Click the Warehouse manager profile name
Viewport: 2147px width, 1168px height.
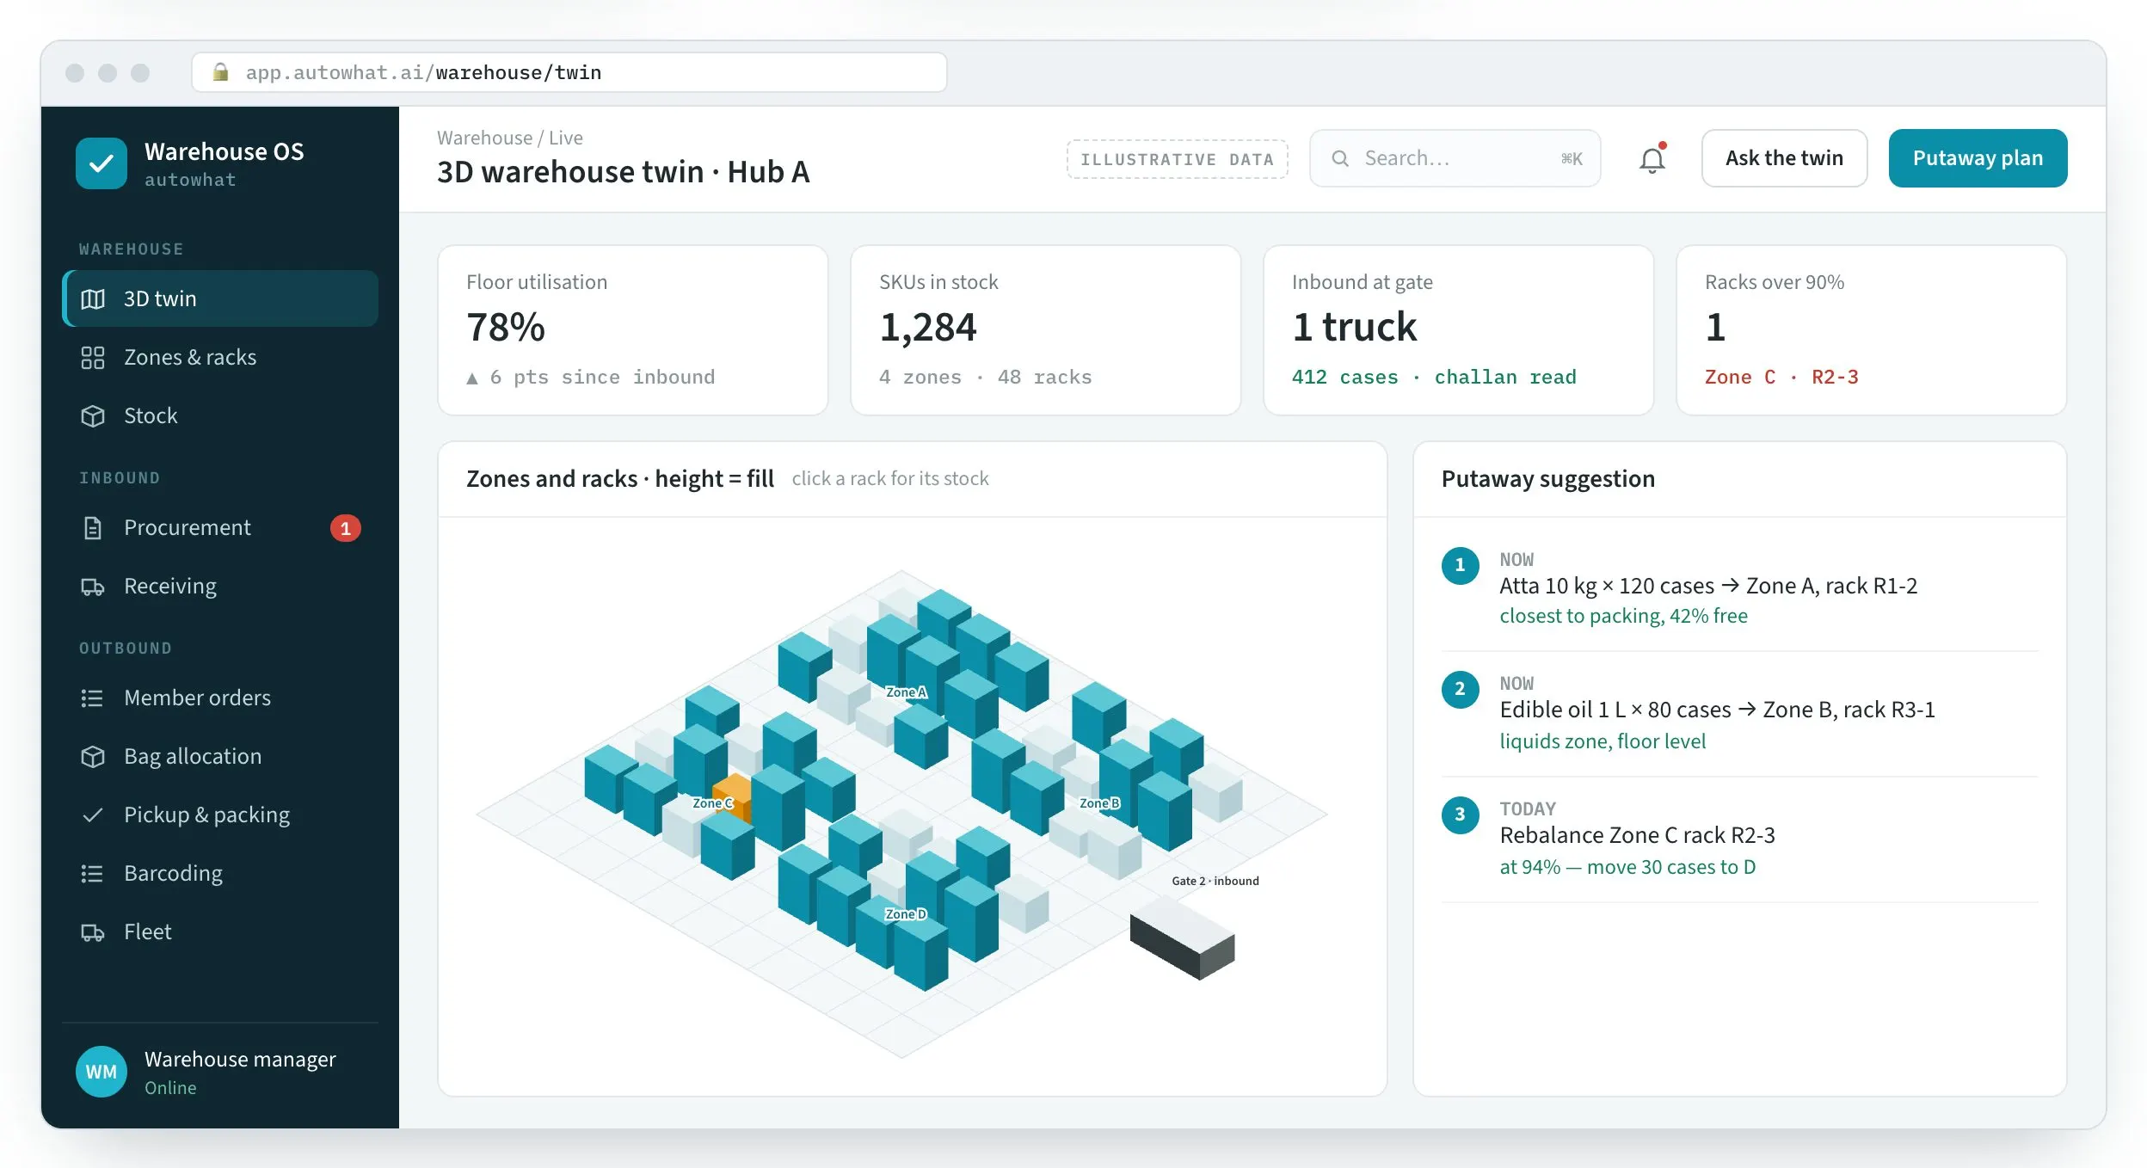coord(240,1059)
